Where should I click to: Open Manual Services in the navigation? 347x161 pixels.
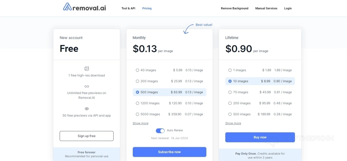point(266,8)
